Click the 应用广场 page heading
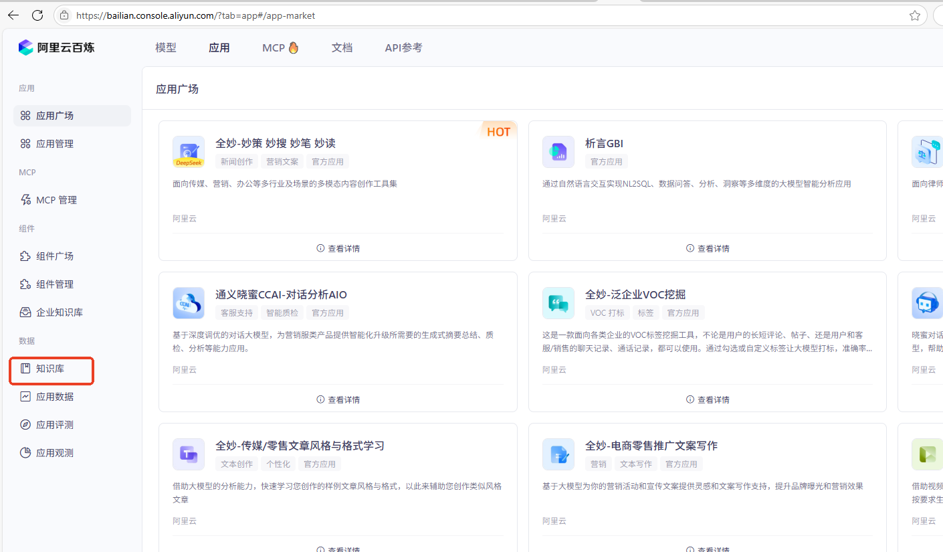Viewport: 943px width, 552px height. pos(177,89)
